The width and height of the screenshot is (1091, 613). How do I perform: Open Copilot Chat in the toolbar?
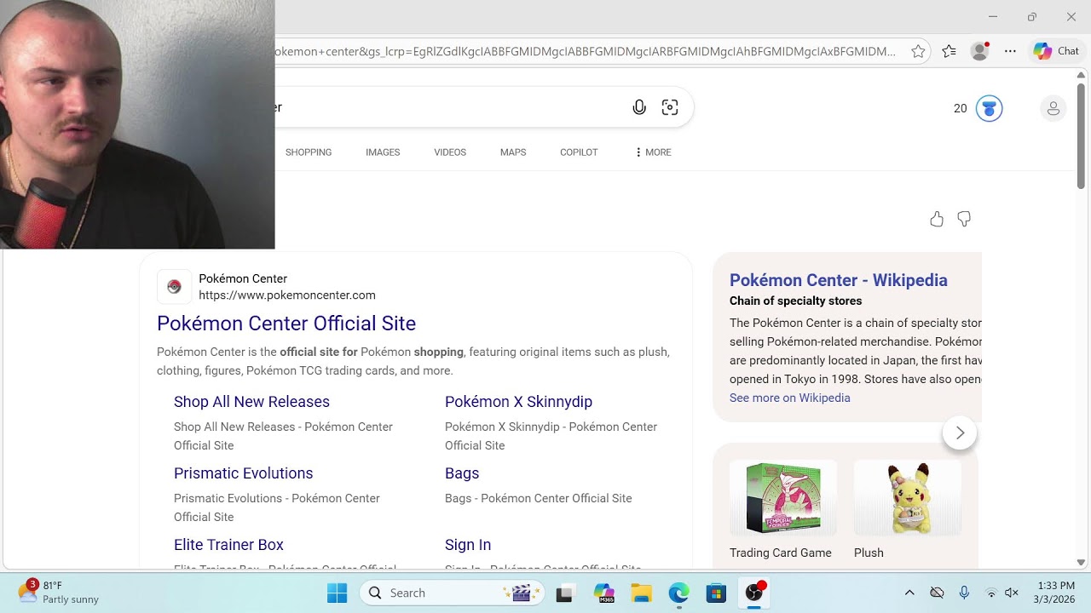[x=1056, y=51]
